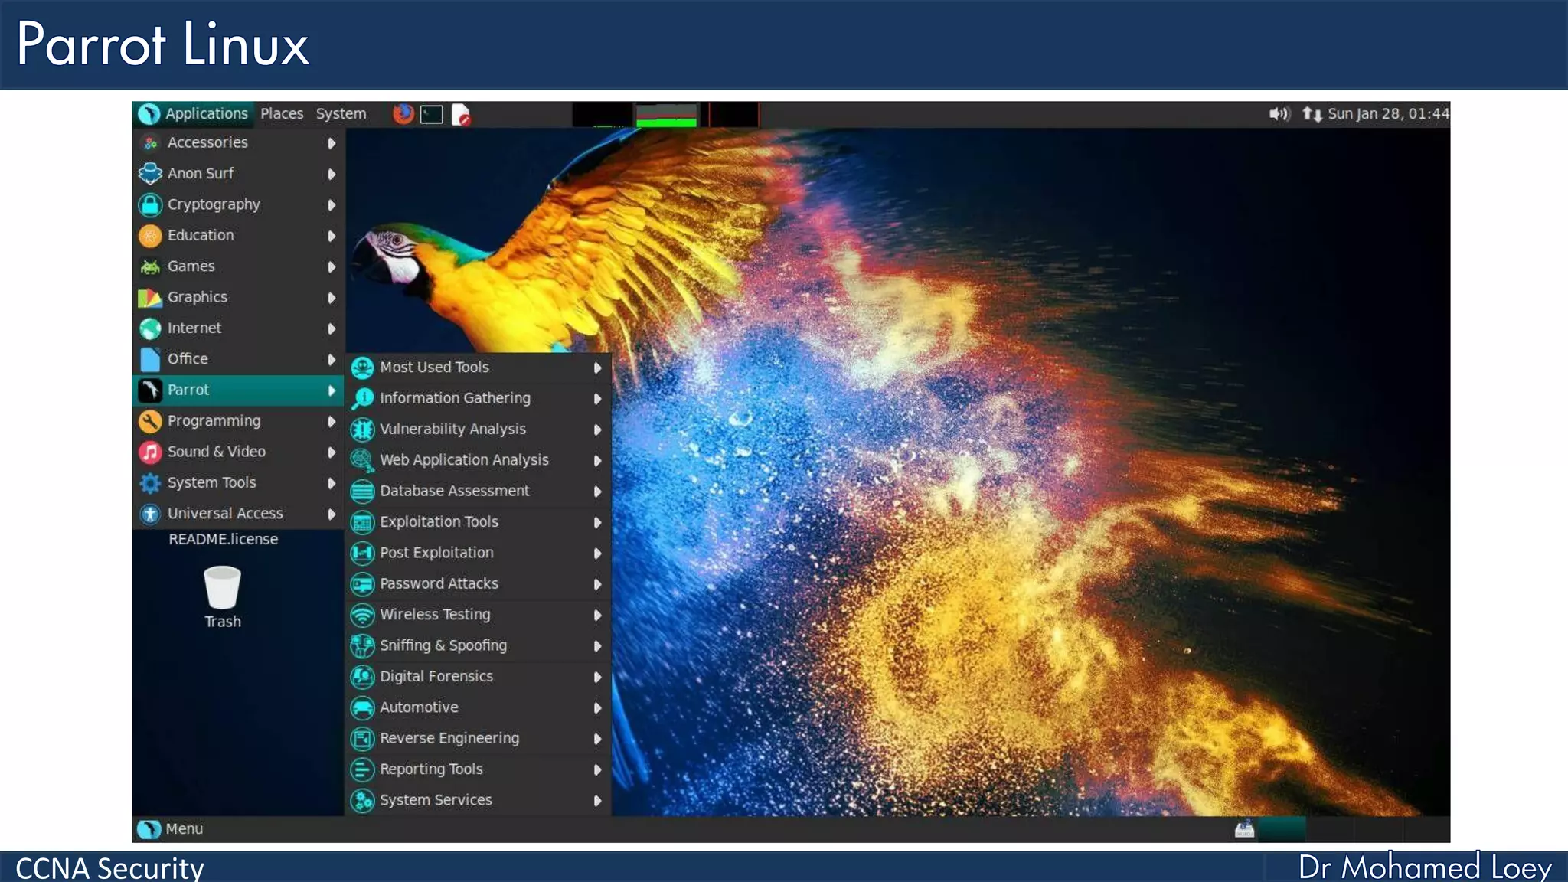1568x882 pixels.
Task: Click the date and time clock
Action: click(x=1387, y=114)
